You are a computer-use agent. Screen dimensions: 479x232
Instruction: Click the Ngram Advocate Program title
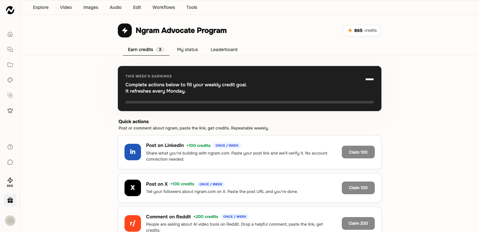pos(181,30)
